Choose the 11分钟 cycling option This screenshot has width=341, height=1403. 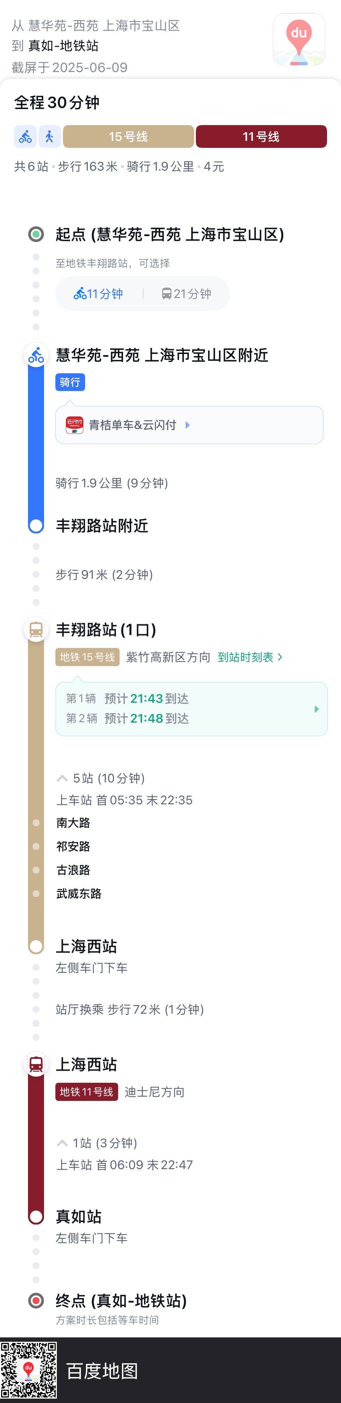click(x=99, y=294)
